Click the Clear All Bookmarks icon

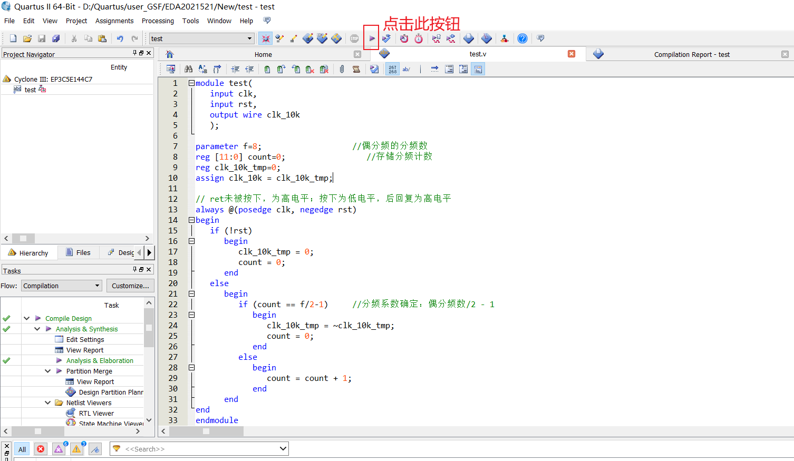(x=324, y=69)
